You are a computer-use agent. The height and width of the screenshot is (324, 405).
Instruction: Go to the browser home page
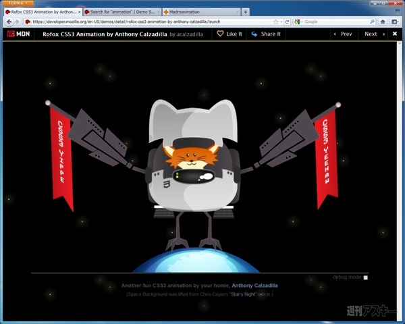coord(383,22)
